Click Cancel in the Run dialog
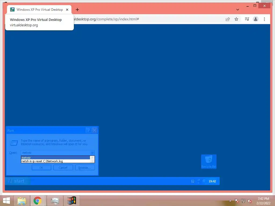The height and width of the screenshot is (206, 275). (x=63, y=168)
